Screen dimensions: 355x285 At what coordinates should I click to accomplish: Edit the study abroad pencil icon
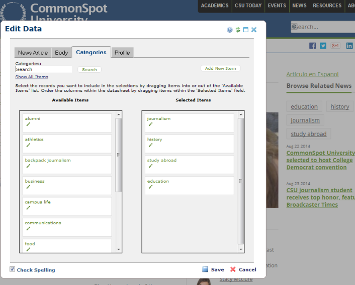(x=150, y=166)
